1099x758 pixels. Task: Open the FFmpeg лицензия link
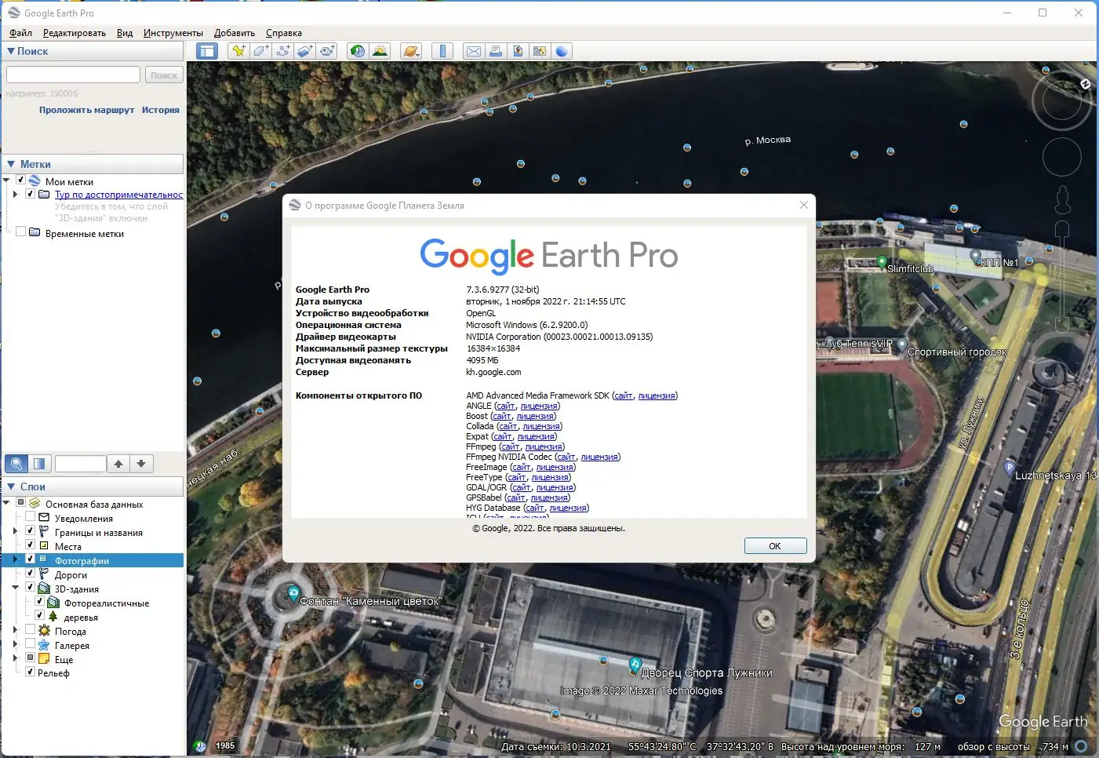[x=544, y=446]
